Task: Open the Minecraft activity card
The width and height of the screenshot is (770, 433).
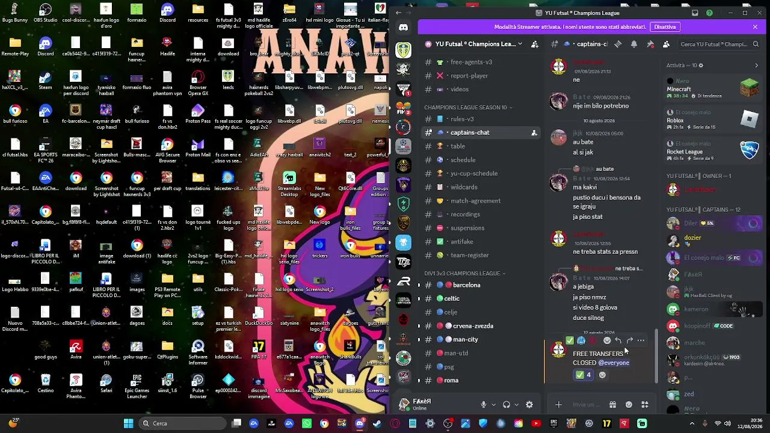Action: coord(713,88)
